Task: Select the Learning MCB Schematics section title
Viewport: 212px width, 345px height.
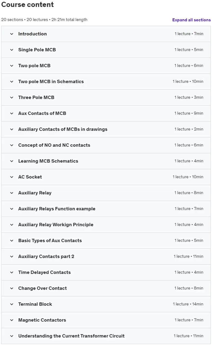Action: coord(48,161)
